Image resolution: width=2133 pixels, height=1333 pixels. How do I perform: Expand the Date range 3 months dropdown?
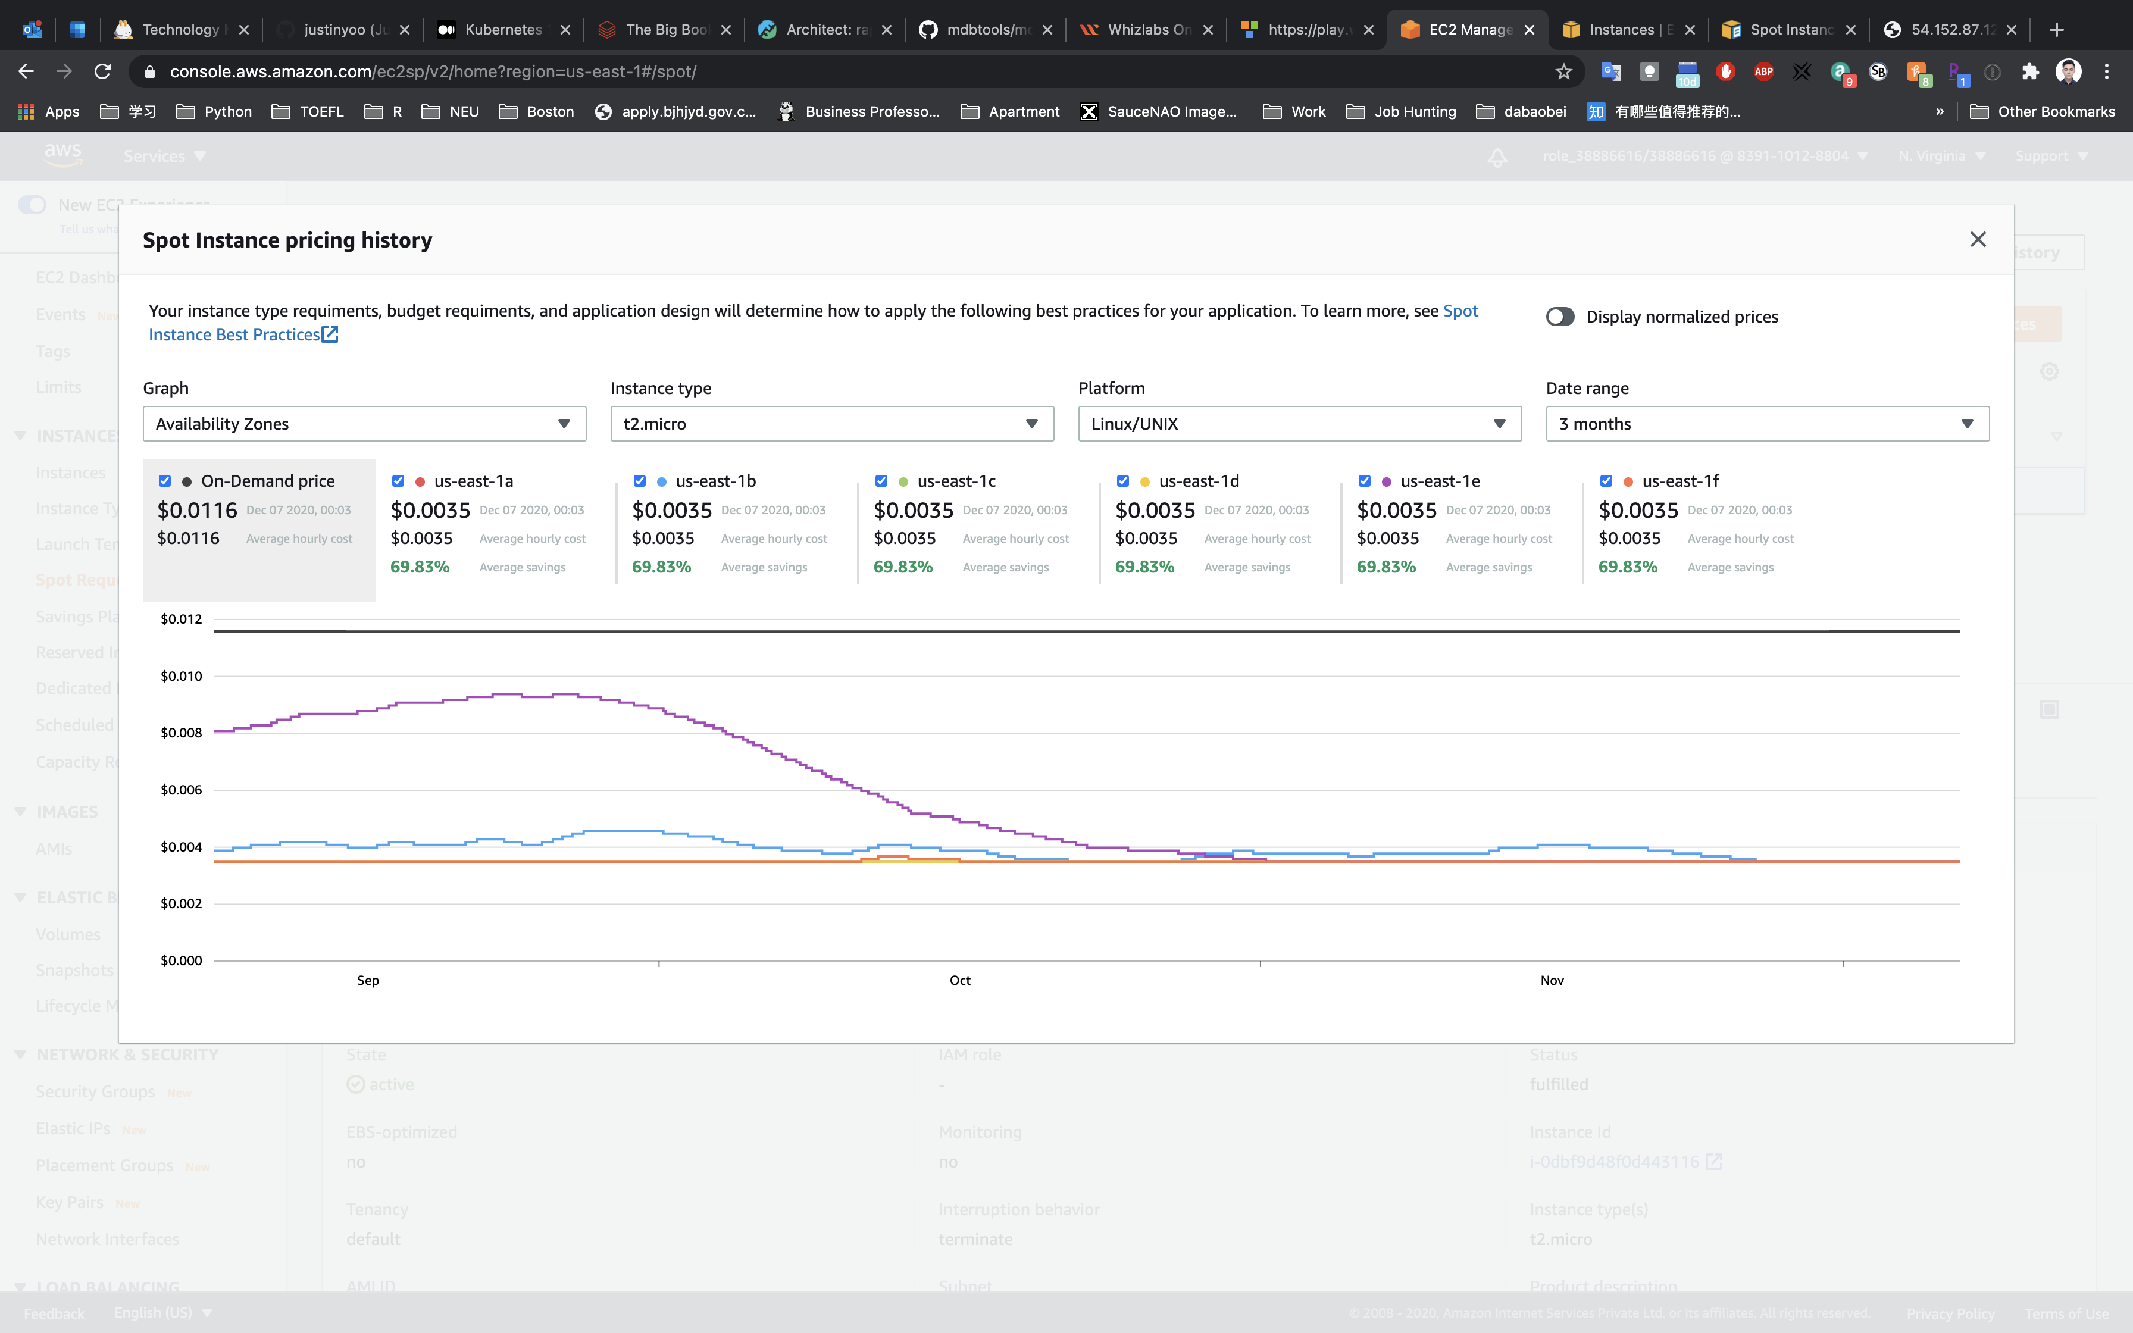click(x=1766, y=424)
